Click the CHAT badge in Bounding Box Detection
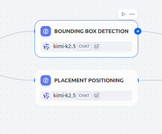 [84, 47]
